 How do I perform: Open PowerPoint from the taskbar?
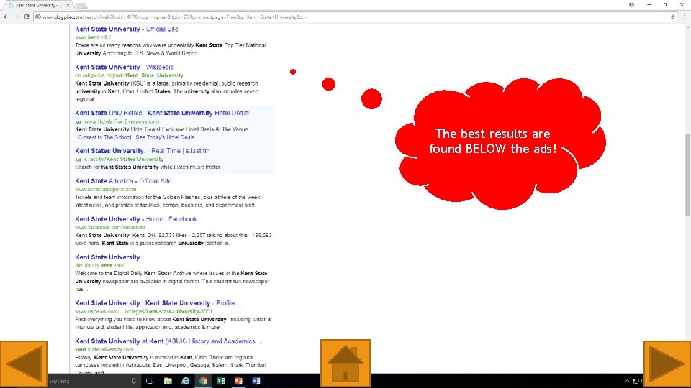point(238,381)
